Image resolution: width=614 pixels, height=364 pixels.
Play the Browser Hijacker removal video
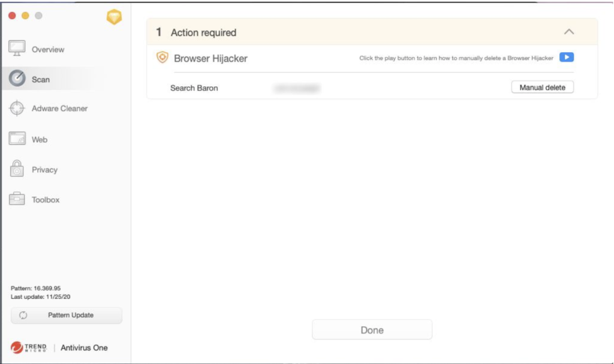567,57
